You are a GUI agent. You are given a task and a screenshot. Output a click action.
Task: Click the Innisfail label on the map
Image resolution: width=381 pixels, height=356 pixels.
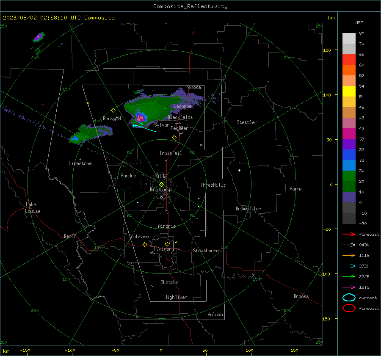(171, 153)
